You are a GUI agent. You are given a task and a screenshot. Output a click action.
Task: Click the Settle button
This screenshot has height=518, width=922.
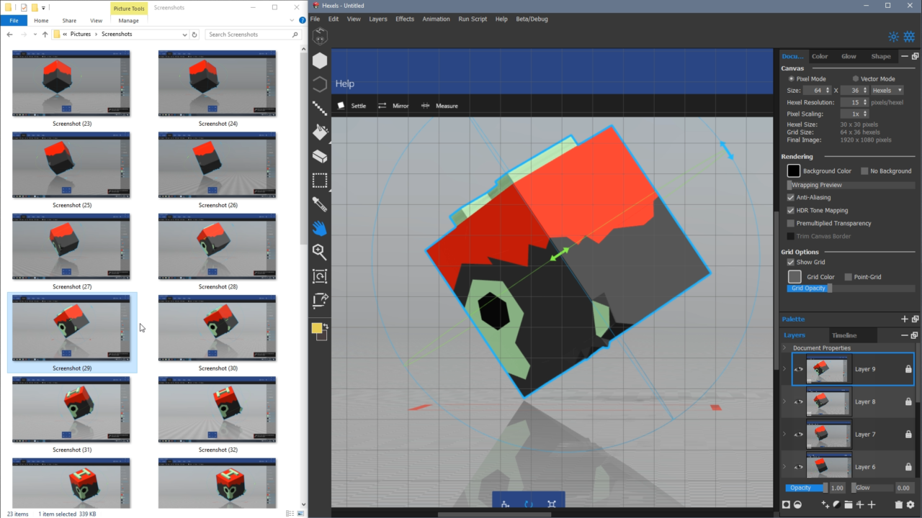tap(358, 106)
